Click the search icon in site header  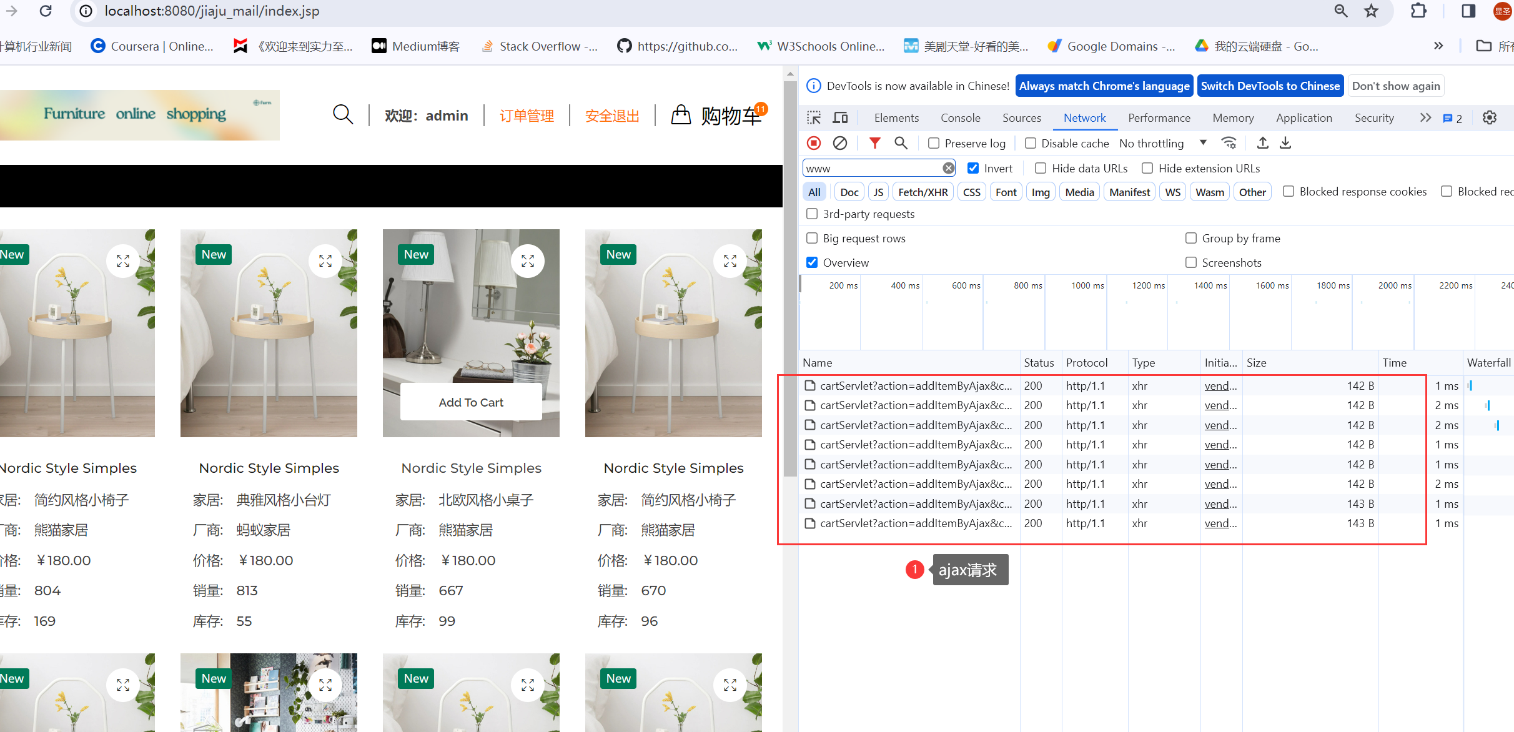[x=343, y=115]
